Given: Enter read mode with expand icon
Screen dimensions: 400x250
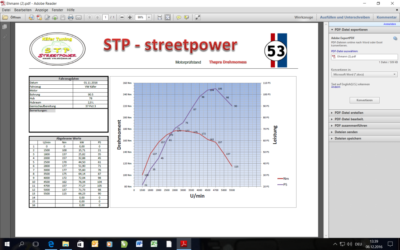Looking at the screenshot, I should coord(198,17).
